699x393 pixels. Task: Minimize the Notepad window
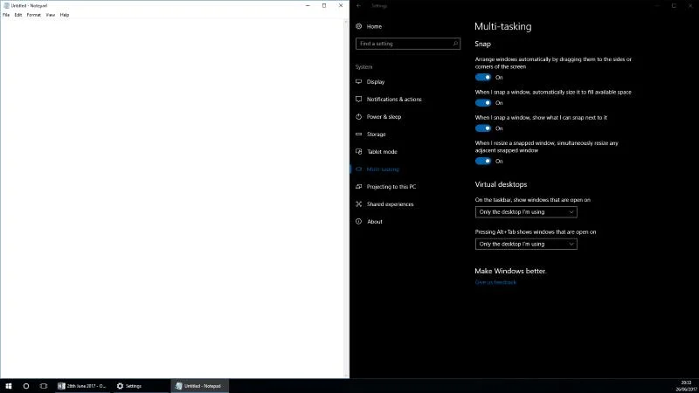coord(308,6)
